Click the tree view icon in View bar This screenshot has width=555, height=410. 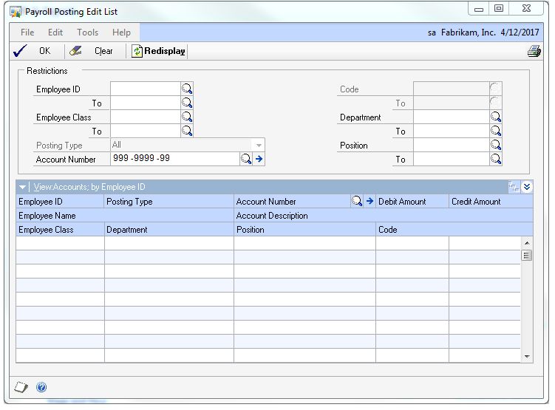[514, 187]
